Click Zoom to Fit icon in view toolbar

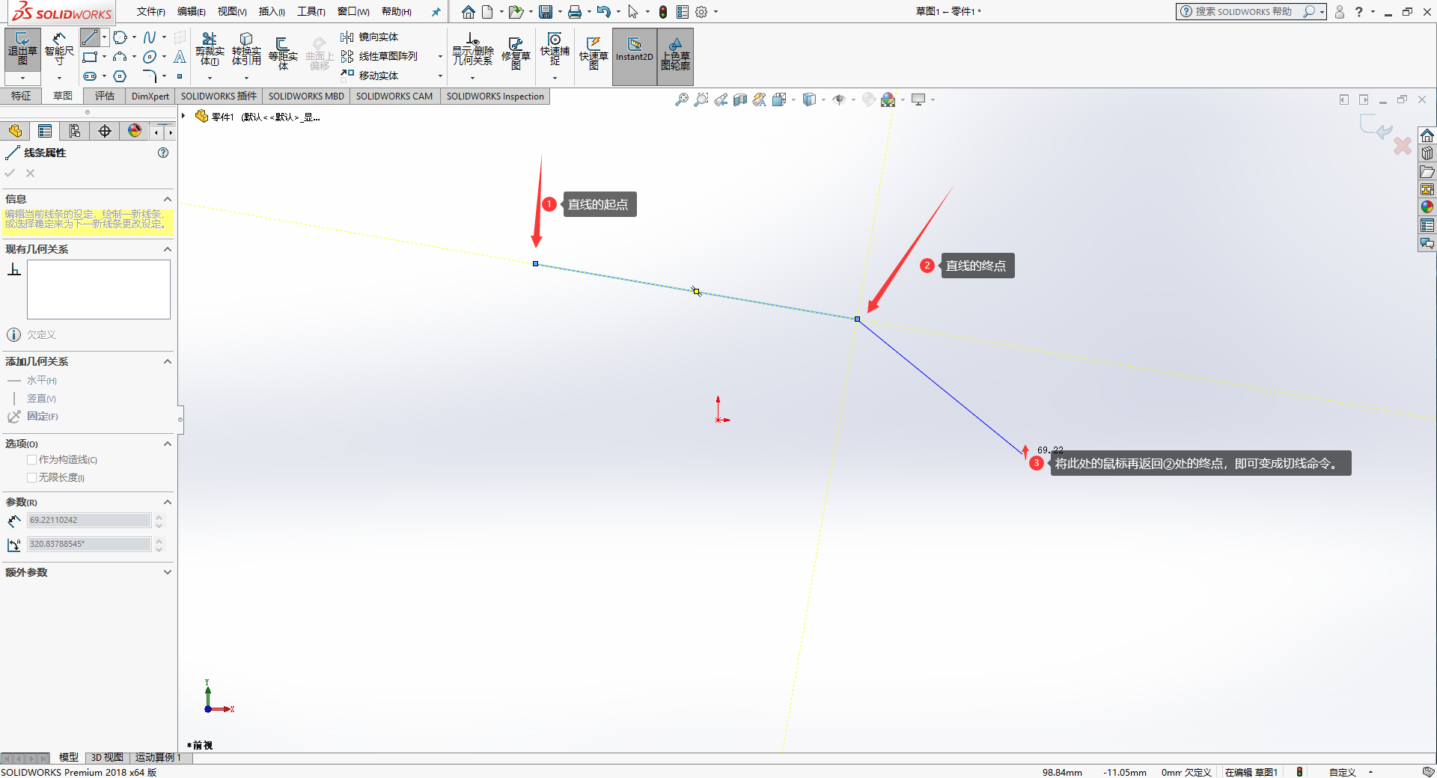point(682,99)
